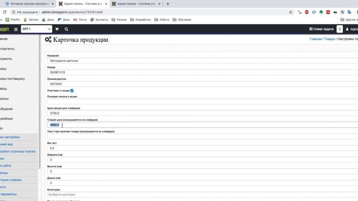
Task: Open Служебные in the sidebar
Action: pyautogui.click(x=6, y=119)
